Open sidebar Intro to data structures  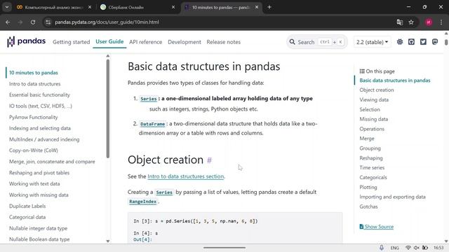point(34,84)
